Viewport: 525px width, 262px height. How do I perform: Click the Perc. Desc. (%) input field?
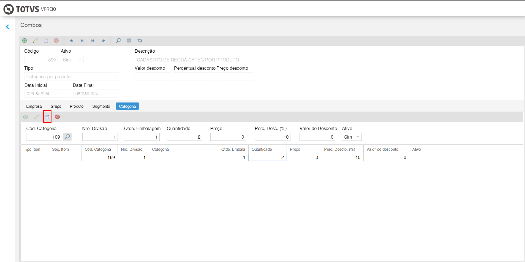click(x=272, y=137)
